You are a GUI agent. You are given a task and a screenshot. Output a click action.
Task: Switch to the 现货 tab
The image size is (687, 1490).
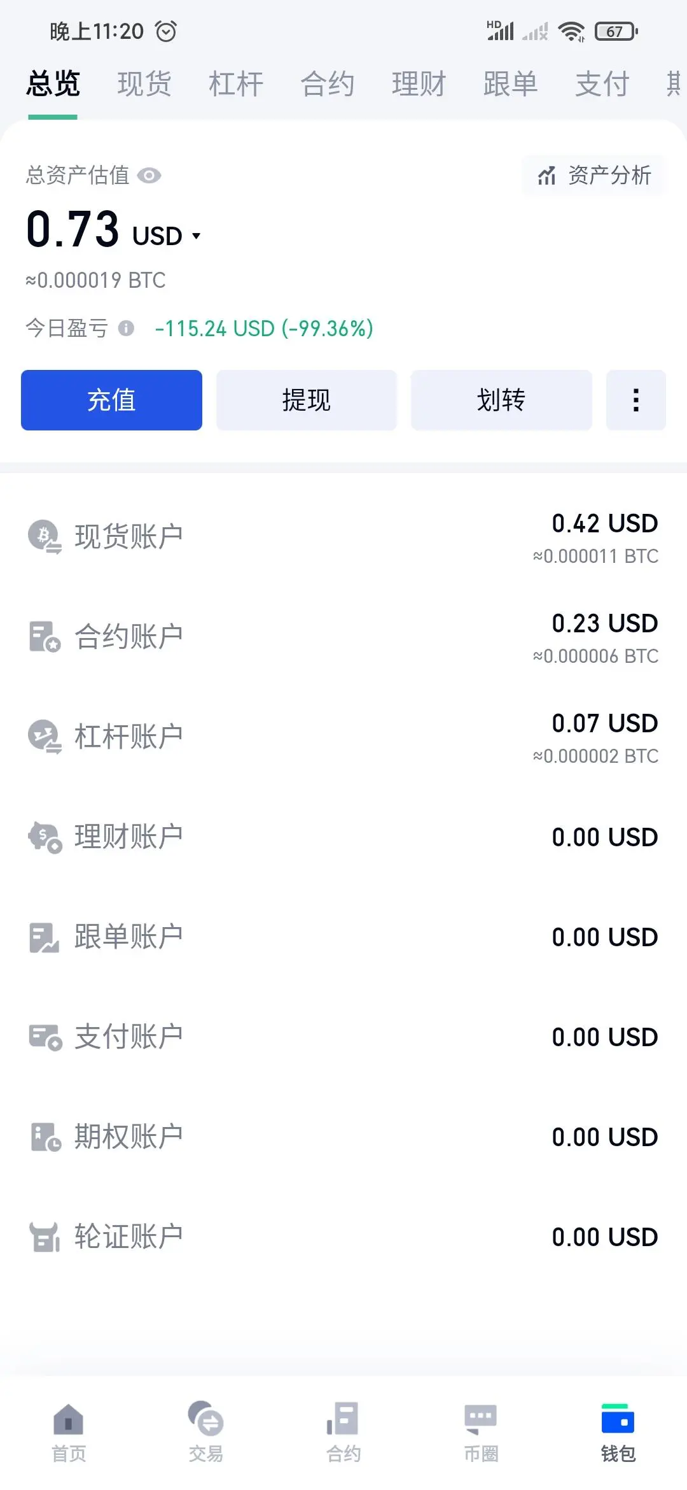point(144,84)
